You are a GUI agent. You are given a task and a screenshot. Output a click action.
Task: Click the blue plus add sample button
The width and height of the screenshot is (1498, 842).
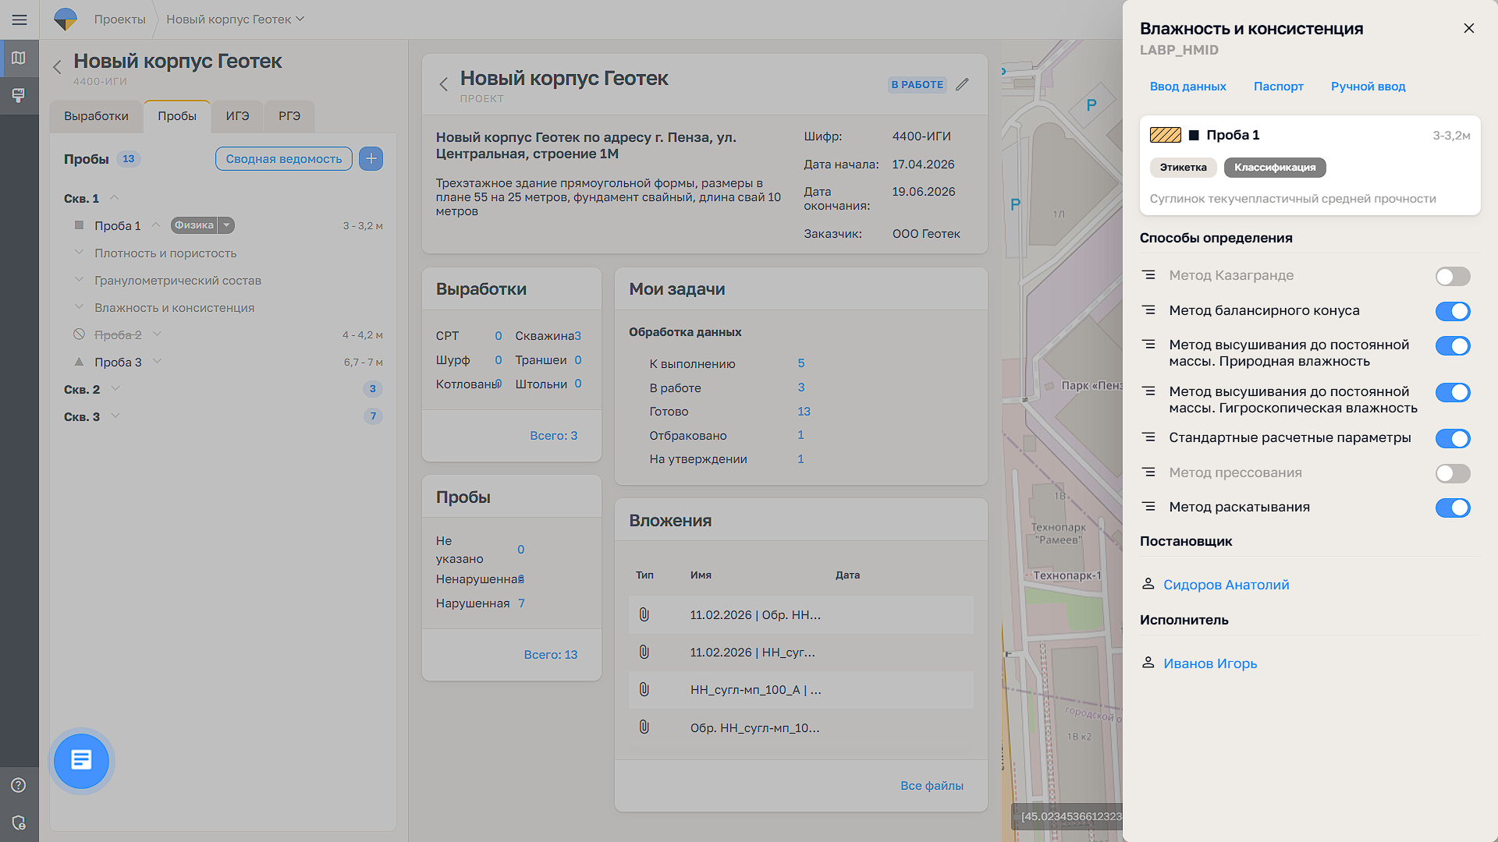tap(371, 159)
